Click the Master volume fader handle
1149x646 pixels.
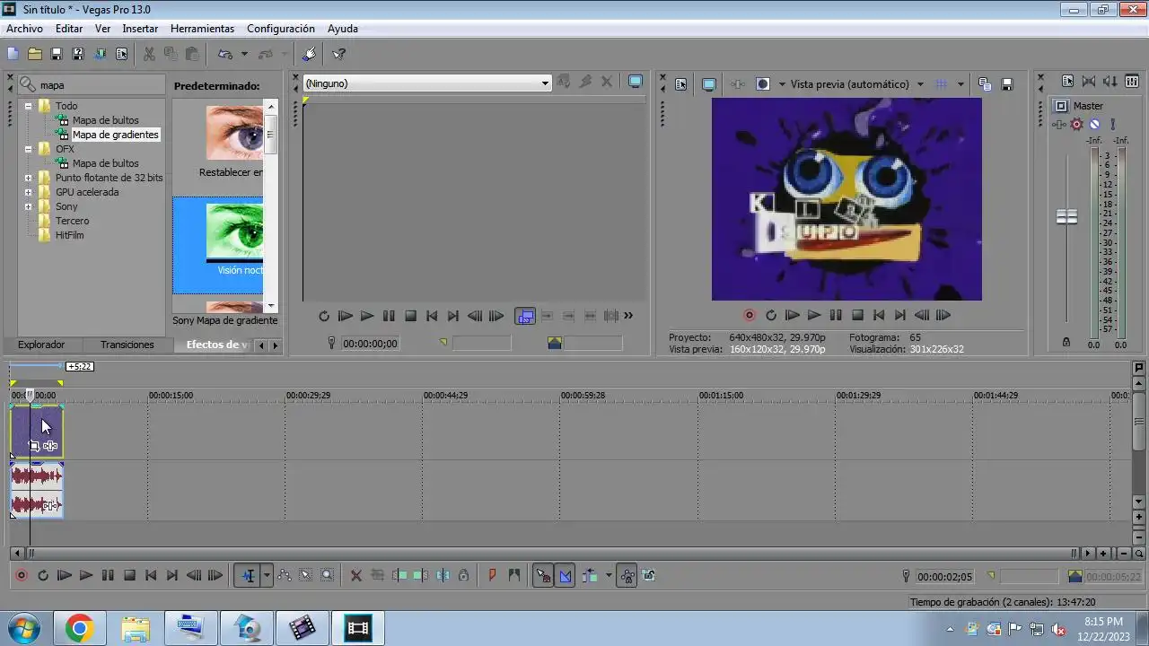1066,217
